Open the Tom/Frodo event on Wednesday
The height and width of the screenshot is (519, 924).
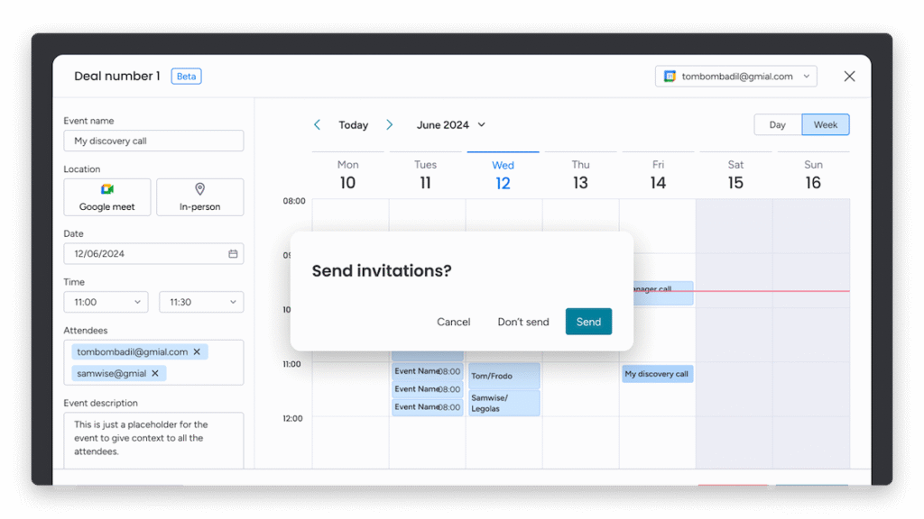tap(504, 376)
